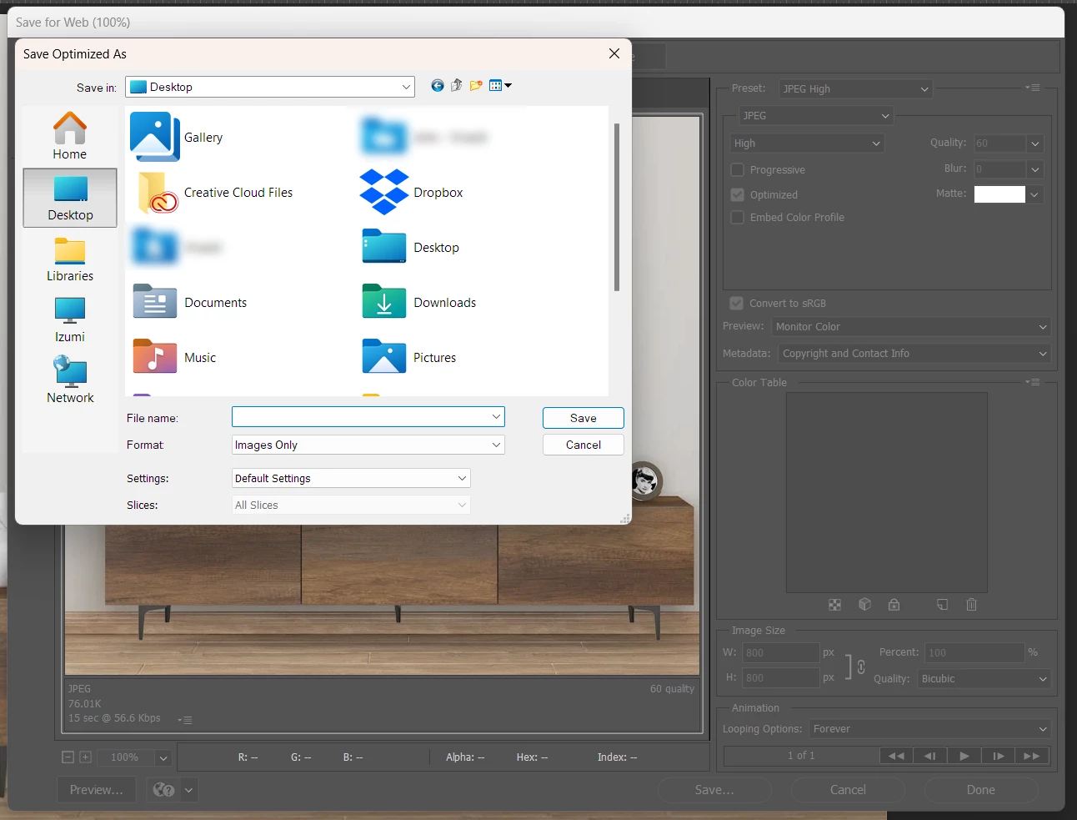1077x820 pixels.
Task: Click Cancel in Save Optimized As dialog
Action: (584, 445)
